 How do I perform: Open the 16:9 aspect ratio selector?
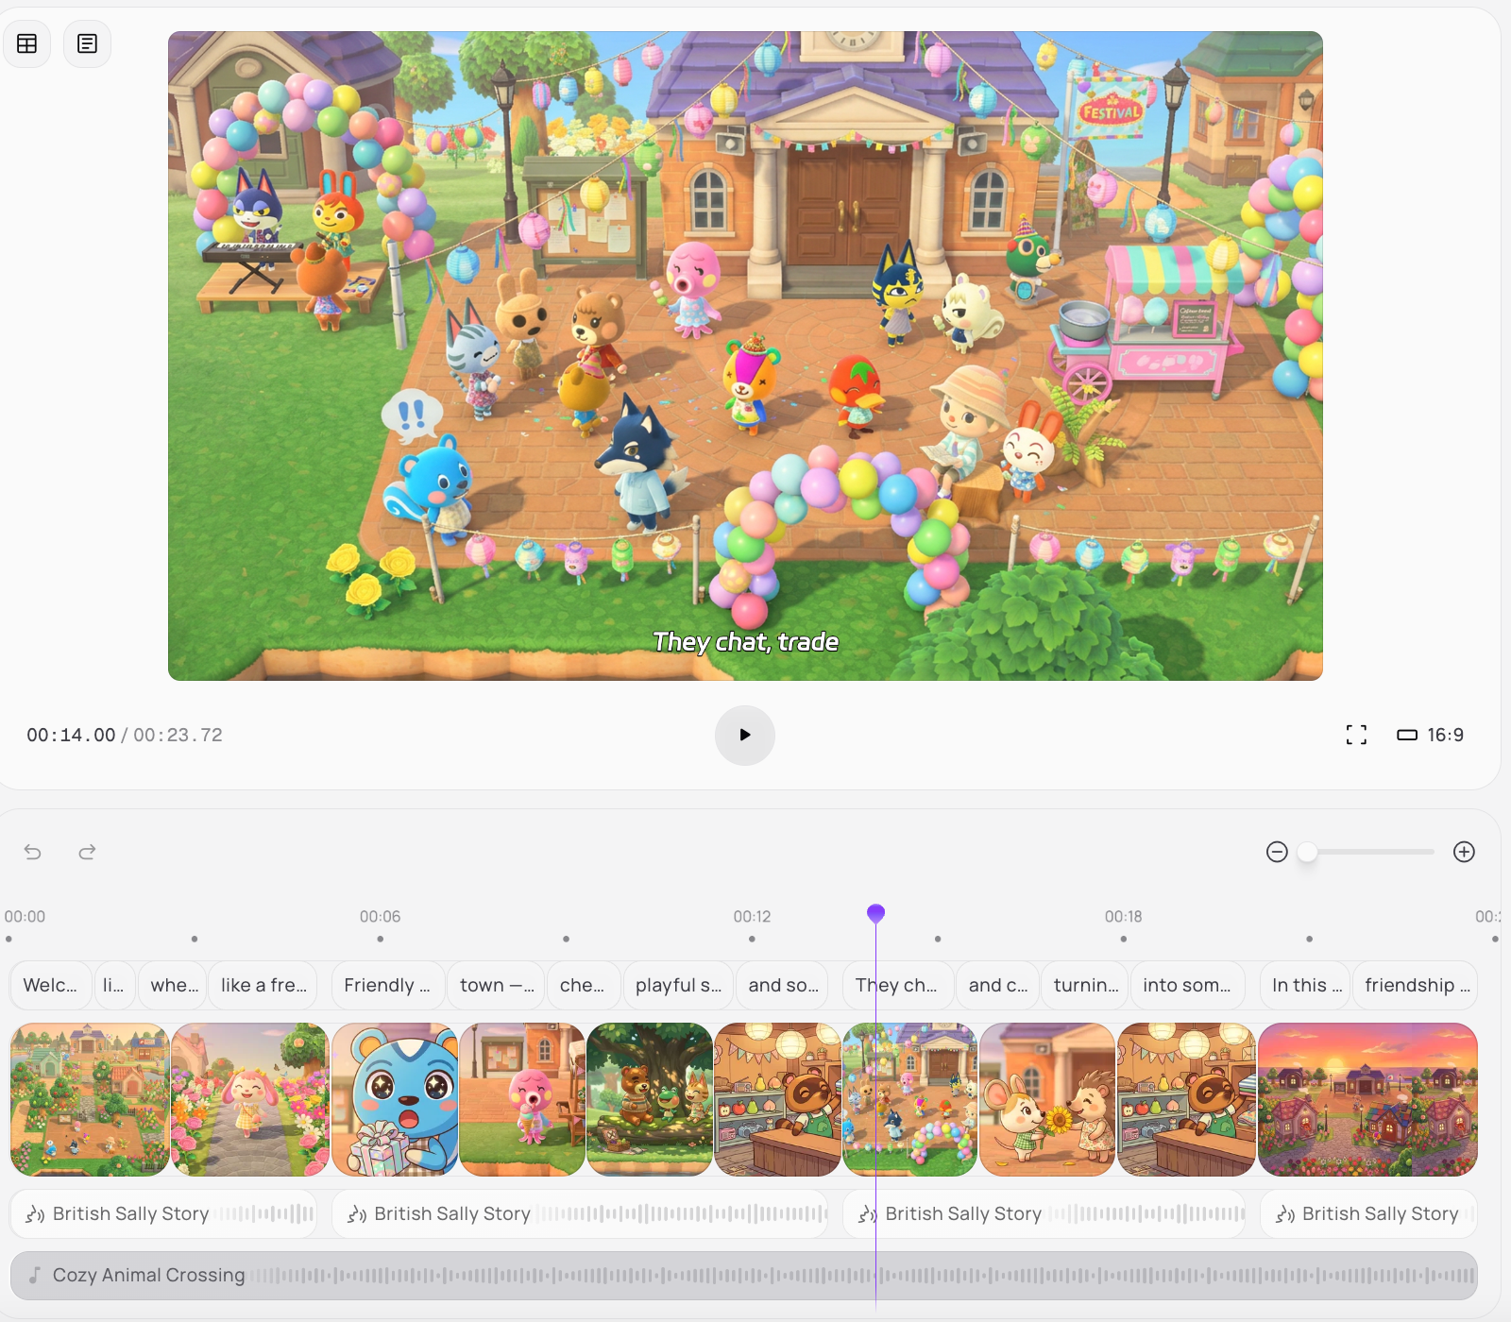click(x=1430, y=735)
